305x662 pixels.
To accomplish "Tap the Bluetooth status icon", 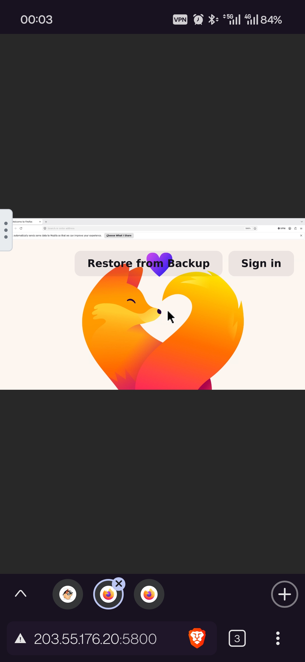I will point(213,19).
